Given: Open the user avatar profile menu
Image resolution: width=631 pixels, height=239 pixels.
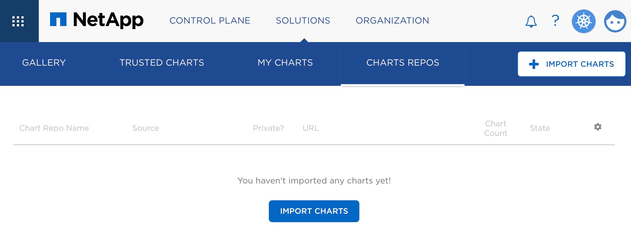Looking at the screenshot, I should point(615,21).
